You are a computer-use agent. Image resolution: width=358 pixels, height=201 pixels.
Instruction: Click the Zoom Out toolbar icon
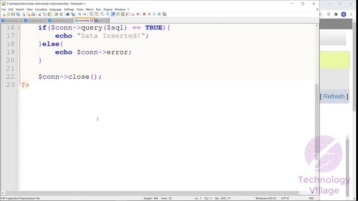[84, 14]
